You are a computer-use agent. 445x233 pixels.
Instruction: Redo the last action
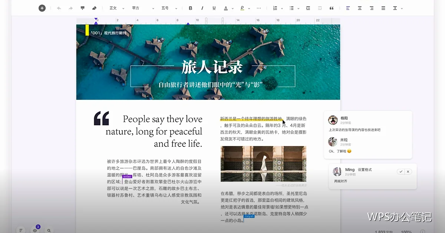(70, 8)
